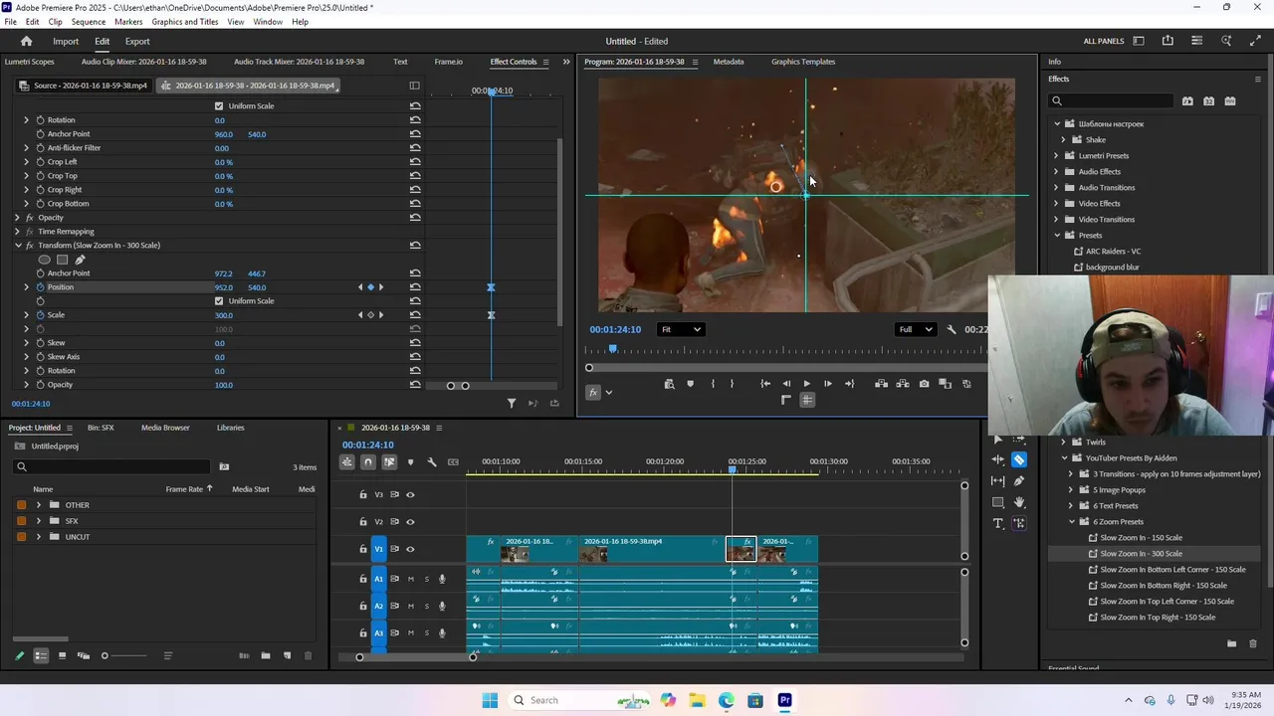
Task: Select the Rectangle tool in the tools panel
Action: pyautogui.click(x=998, y=502)
